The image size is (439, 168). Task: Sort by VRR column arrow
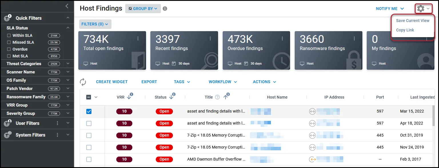129,97
